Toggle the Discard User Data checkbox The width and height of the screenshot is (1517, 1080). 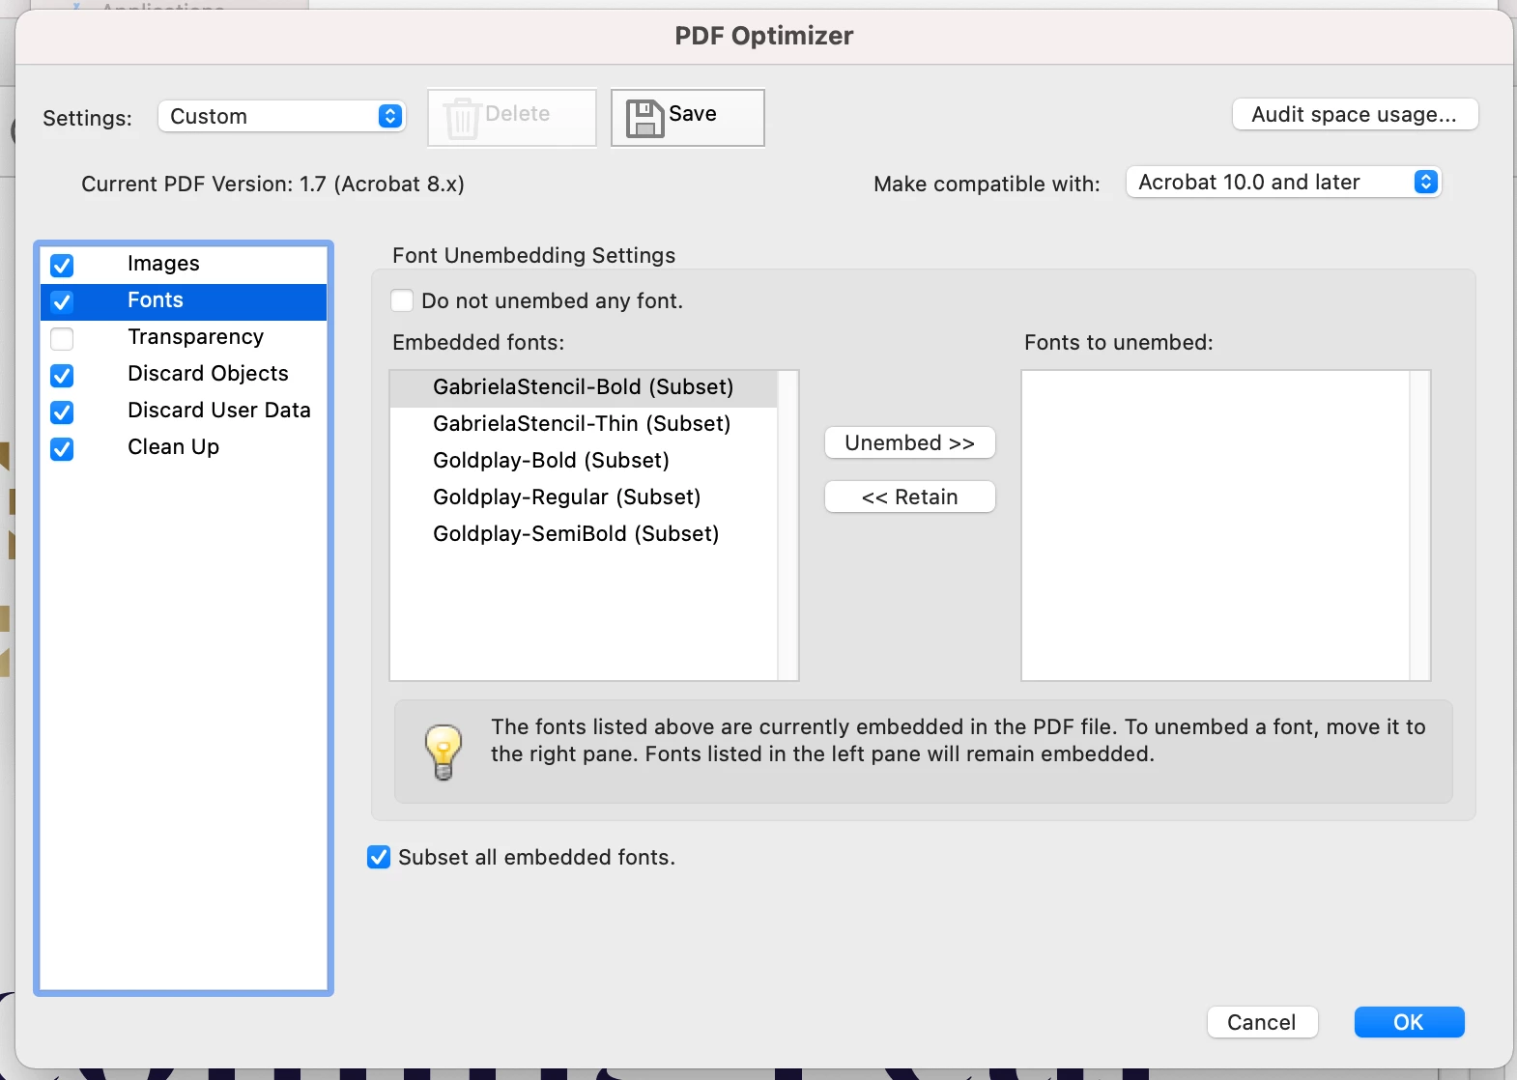(x=62, y=412)
